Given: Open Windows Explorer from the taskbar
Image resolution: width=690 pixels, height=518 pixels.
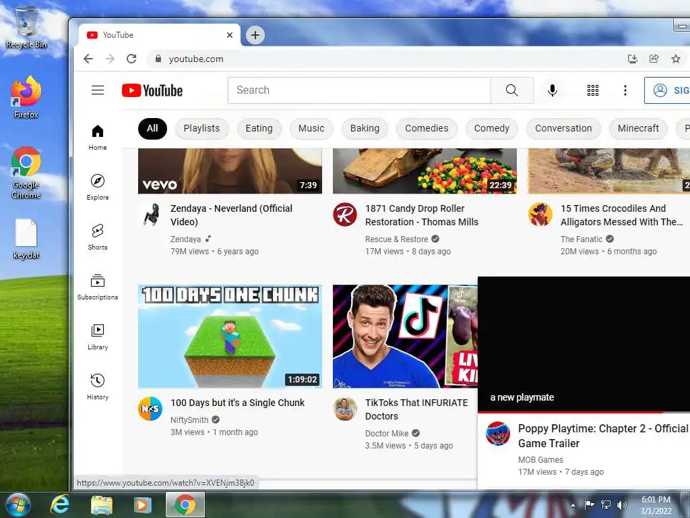Looking at the screenshot, I should [x=101, y=505].
